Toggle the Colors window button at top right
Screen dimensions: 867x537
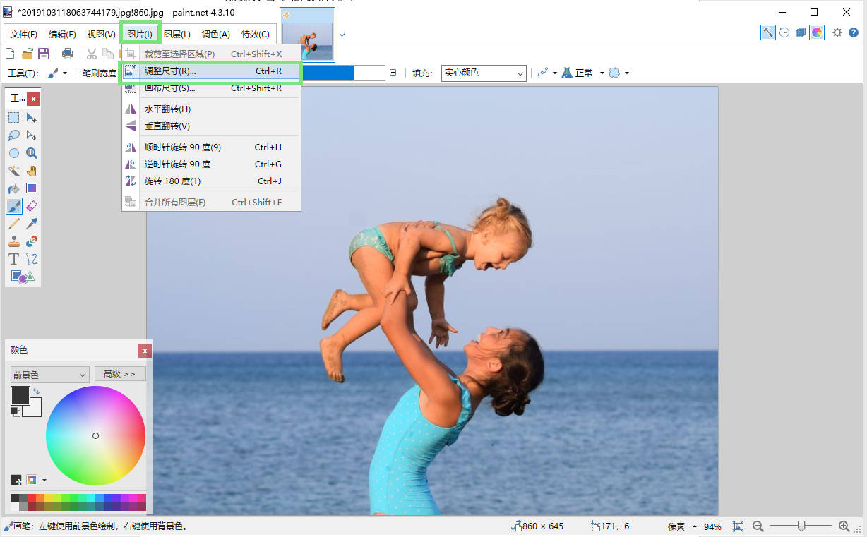point(817,32)
